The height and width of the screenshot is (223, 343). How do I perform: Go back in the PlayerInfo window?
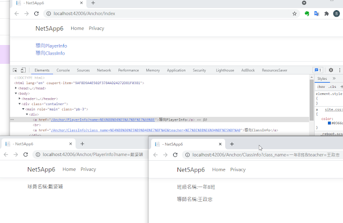click(6, 154)
